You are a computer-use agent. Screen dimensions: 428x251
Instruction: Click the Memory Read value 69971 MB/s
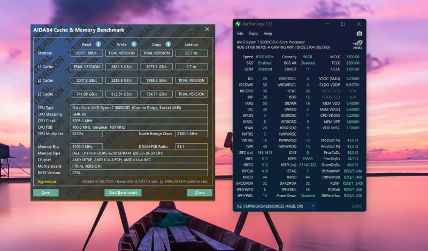tap(87, 53)
